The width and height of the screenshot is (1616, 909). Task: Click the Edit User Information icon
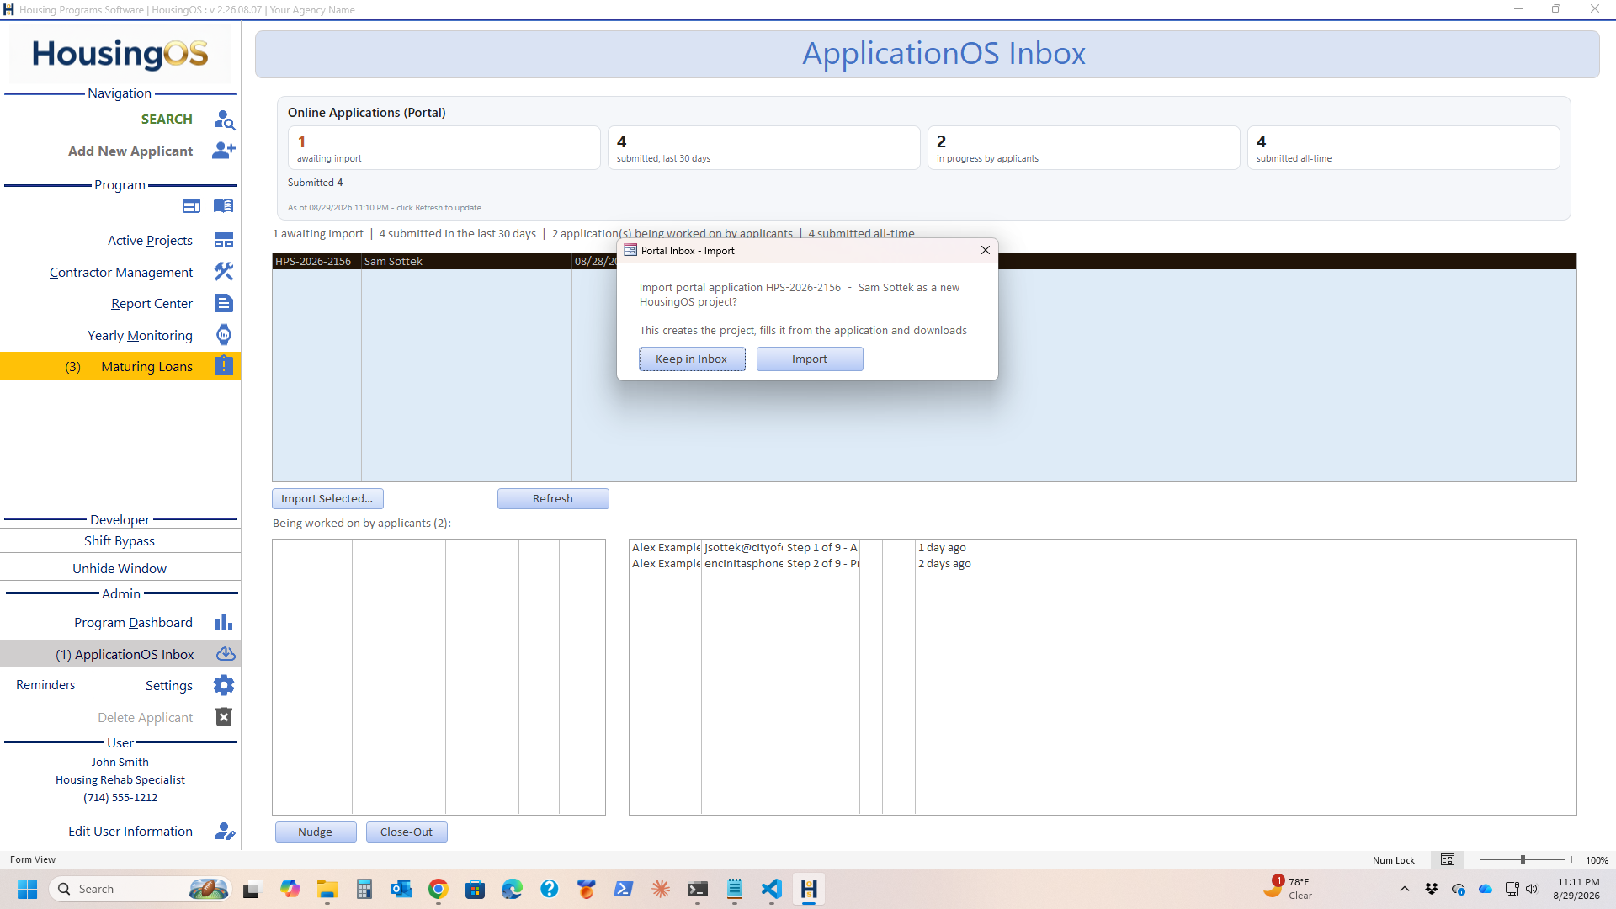tap(225, 832)
